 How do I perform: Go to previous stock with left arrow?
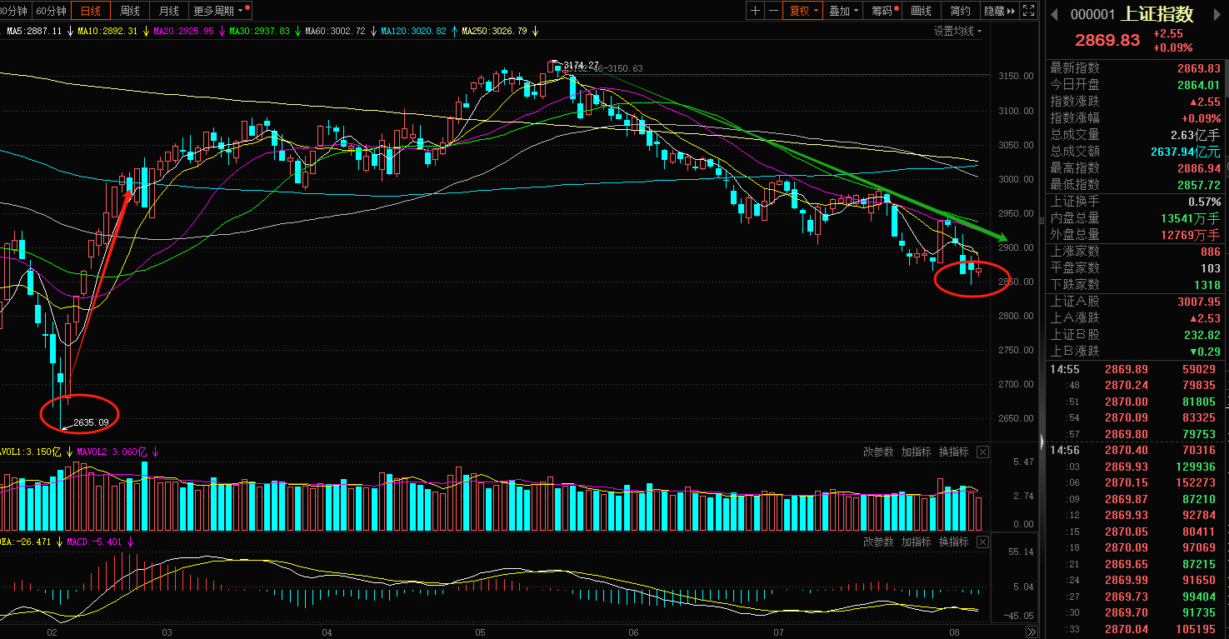click(1053, 14)
